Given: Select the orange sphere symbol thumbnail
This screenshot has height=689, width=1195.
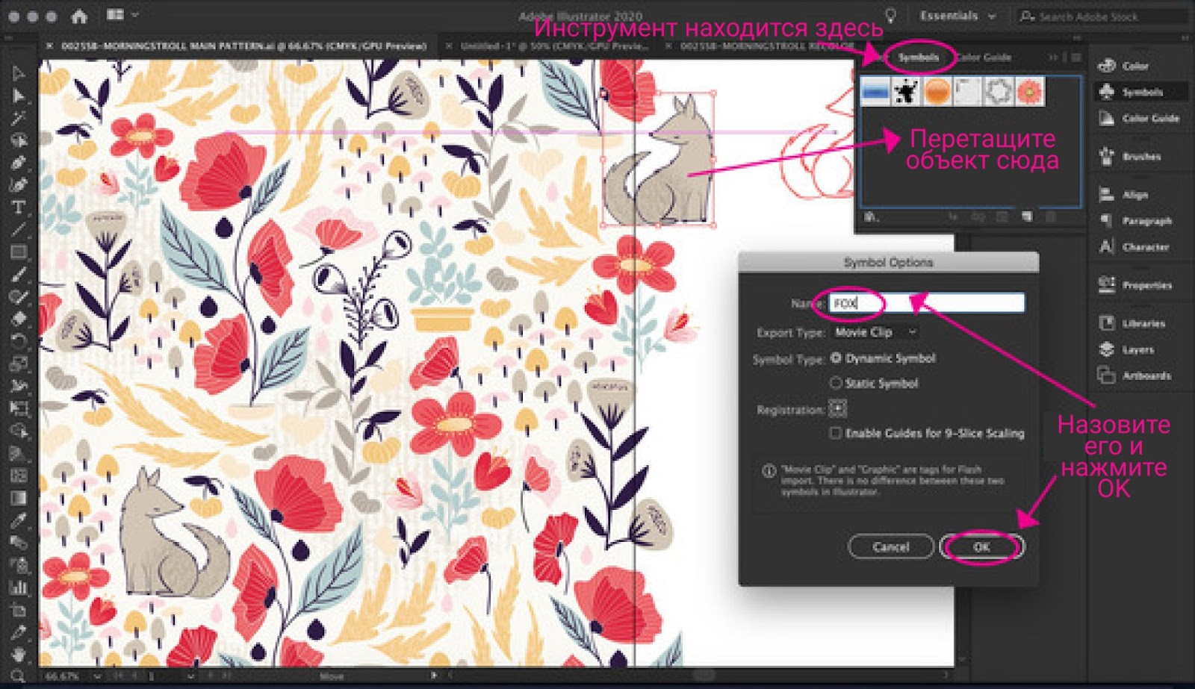Looking at the screenshot, I should pyautogui.click(x=937, y=92).
